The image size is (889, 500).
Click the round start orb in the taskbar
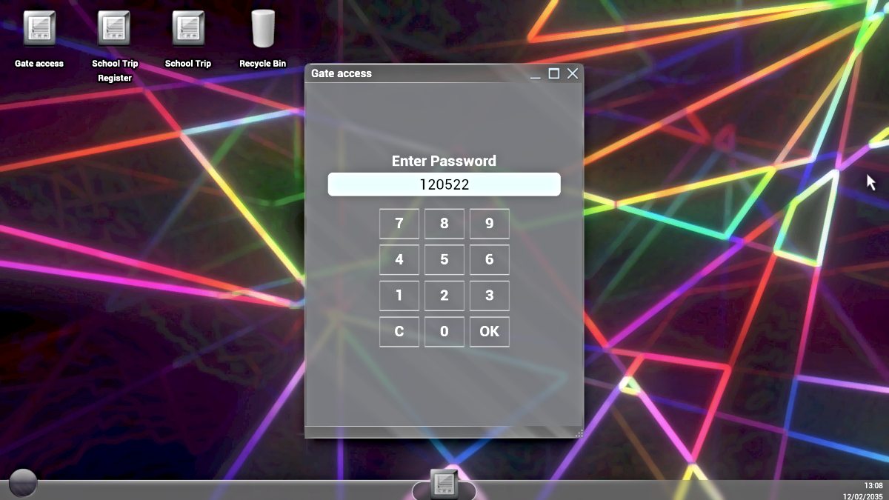coord(23,483)
